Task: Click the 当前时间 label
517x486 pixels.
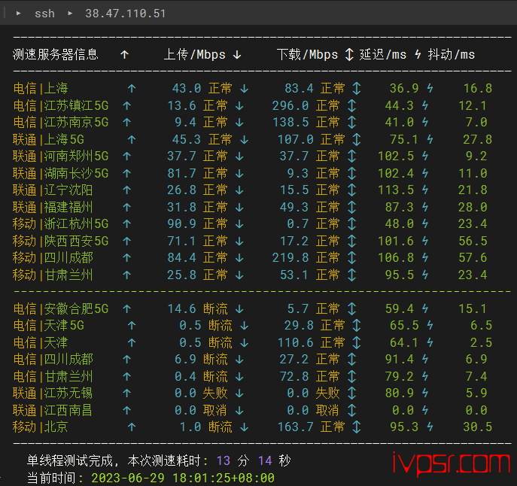Action: (x=51, y=478)
